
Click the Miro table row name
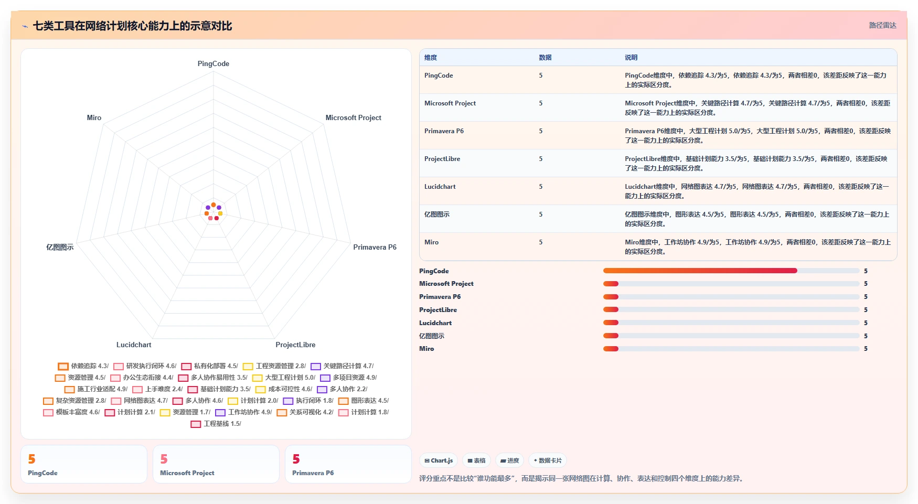click(x=431, y=242)
